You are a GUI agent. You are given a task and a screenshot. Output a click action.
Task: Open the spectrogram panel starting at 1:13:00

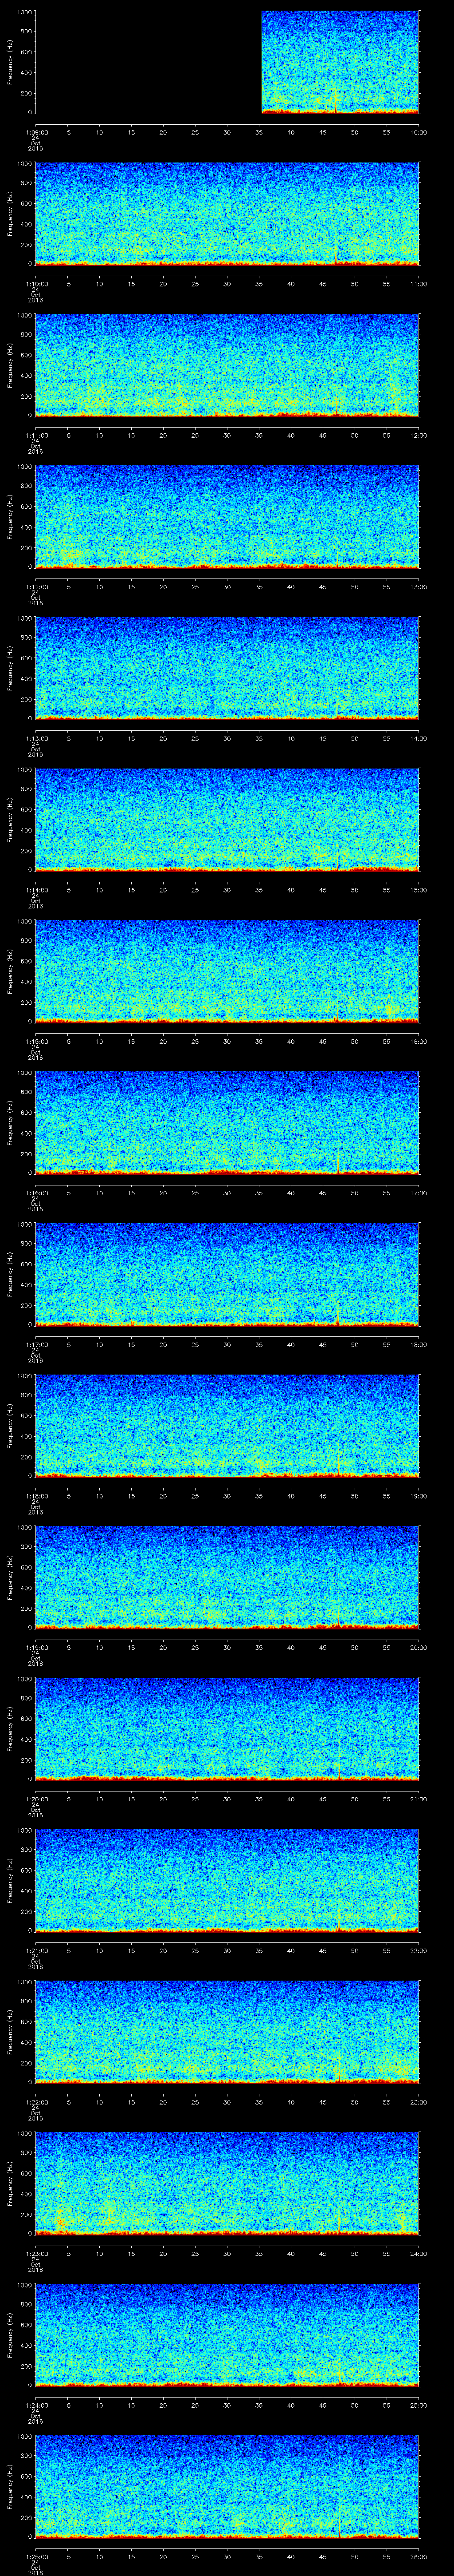(227, 668)
